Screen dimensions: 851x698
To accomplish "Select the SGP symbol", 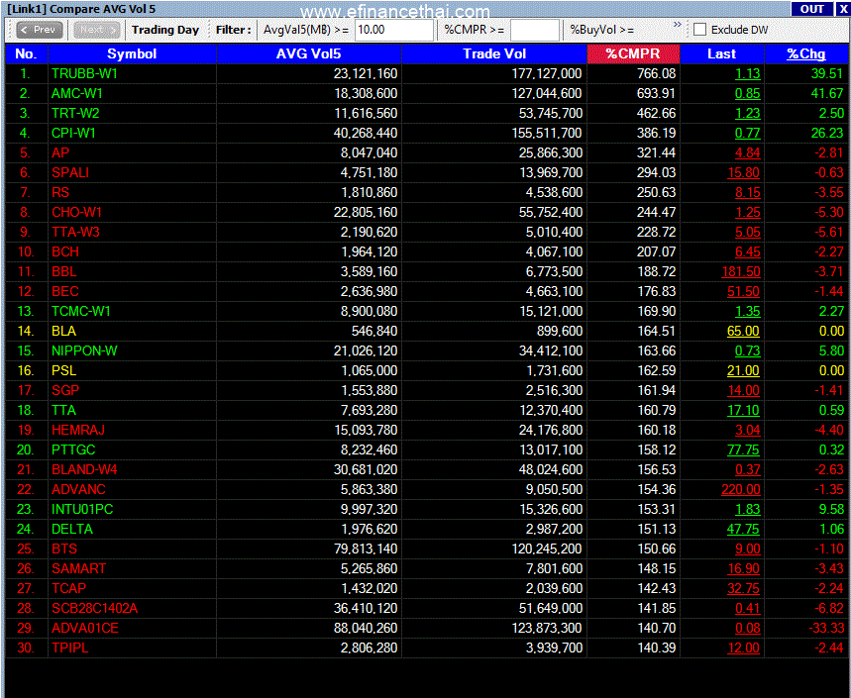I will point(65,390).
